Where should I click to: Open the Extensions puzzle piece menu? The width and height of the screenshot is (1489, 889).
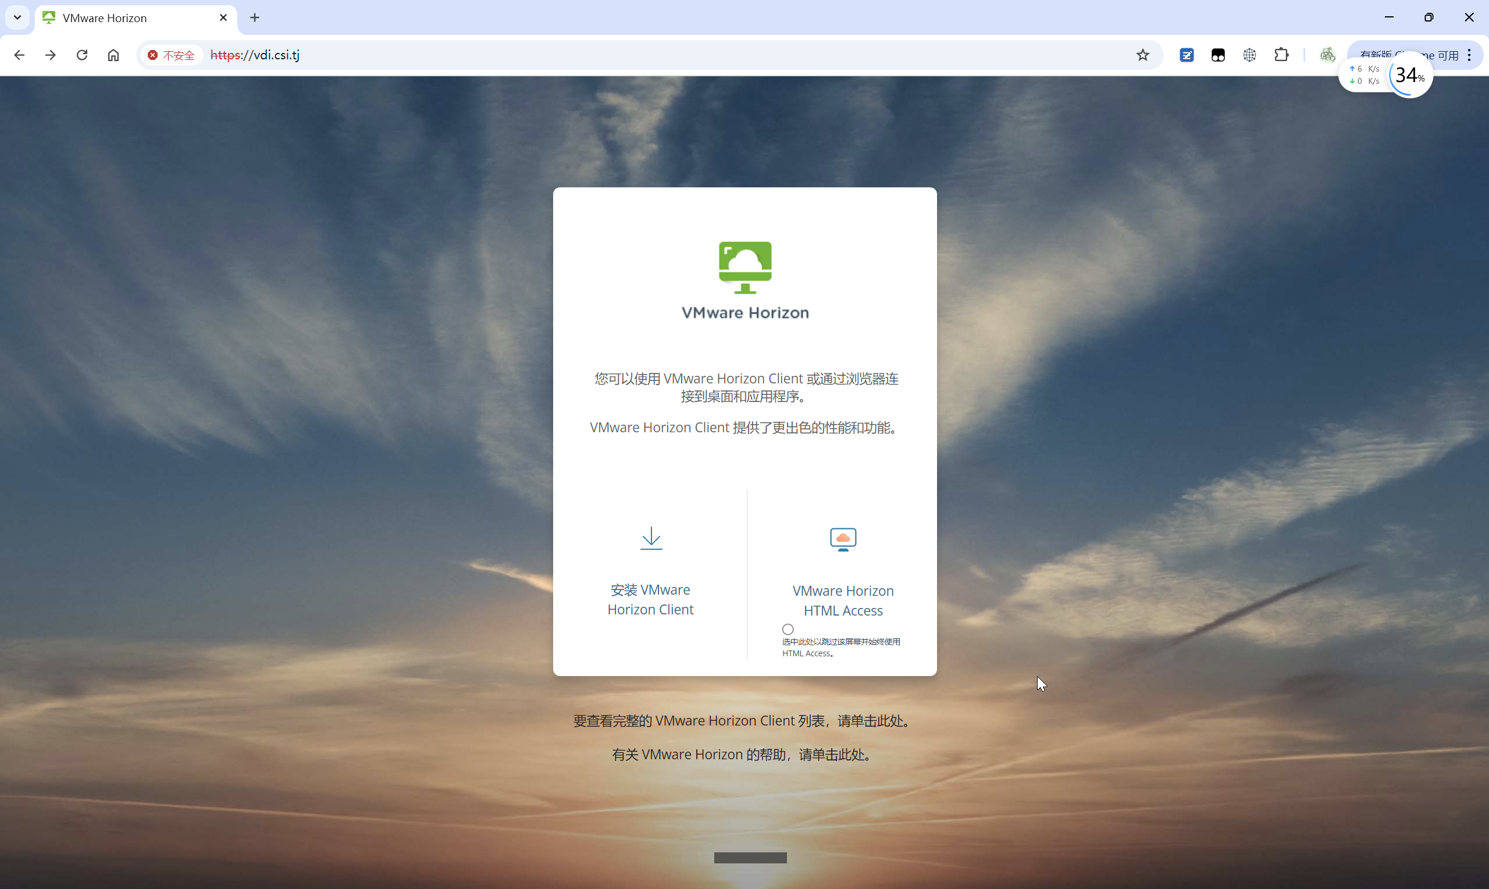[1281, 55]
